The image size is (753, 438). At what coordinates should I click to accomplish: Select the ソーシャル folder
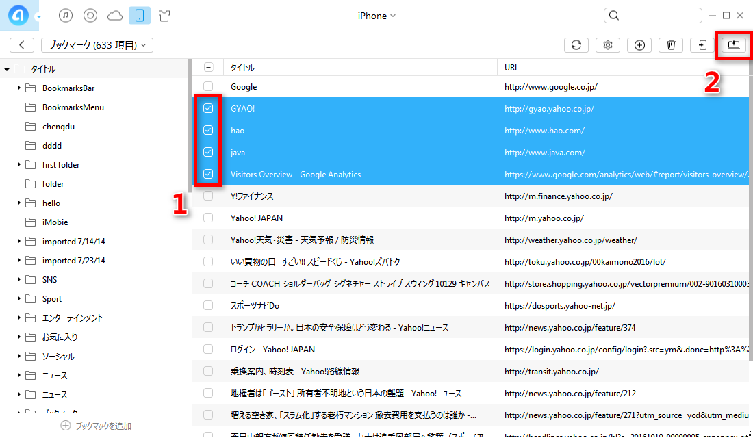[x=58, y=357]
